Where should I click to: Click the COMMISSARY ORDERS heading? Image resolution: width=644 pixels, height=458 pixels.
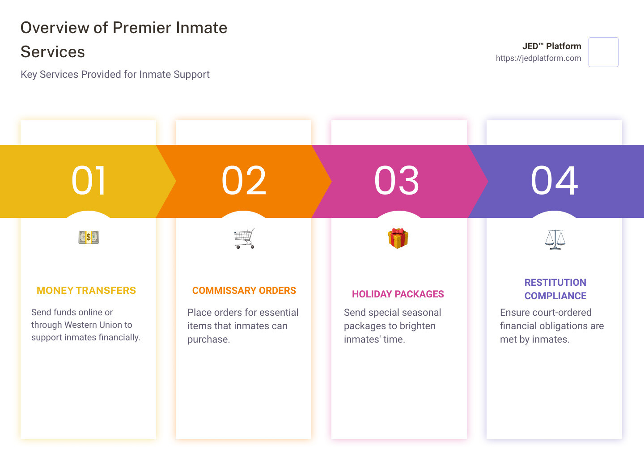point(244,291)
